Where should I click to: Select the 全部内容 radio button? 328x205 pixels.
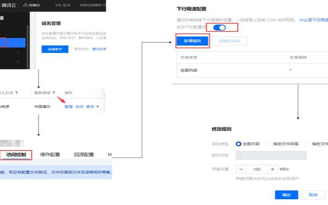click(239, 144)
